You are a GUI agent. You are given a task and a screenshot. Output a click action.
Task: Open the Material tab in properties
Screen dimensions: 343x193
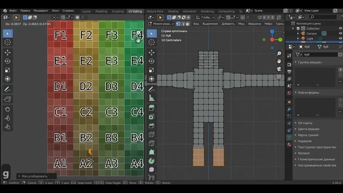tap(289, 144)
